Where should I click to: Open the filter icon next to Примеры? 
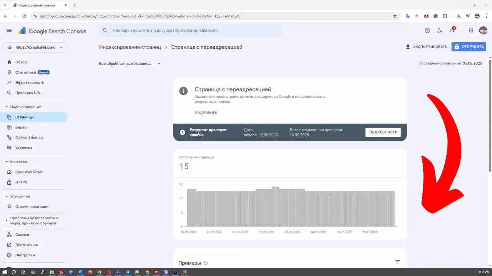[x=397, y=262]
